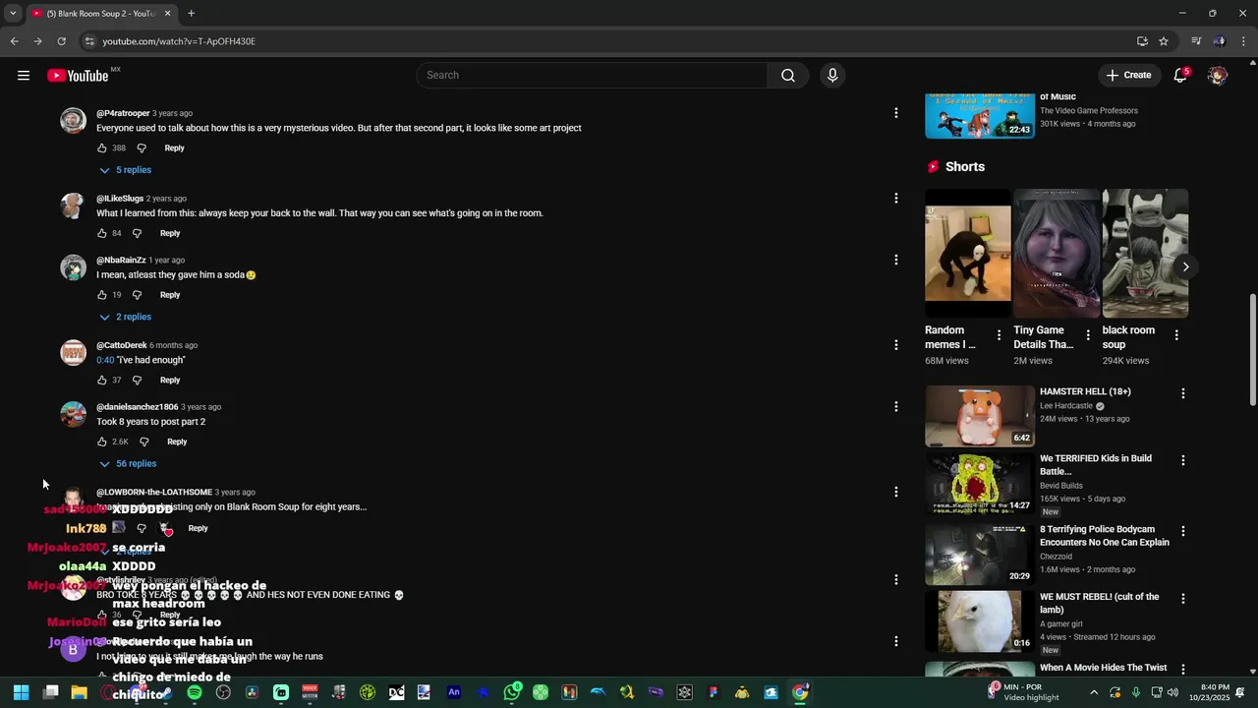This screenshot has width=1258, height=708.
Task: Open Windows Start button
Action: [x=21, y=692]
